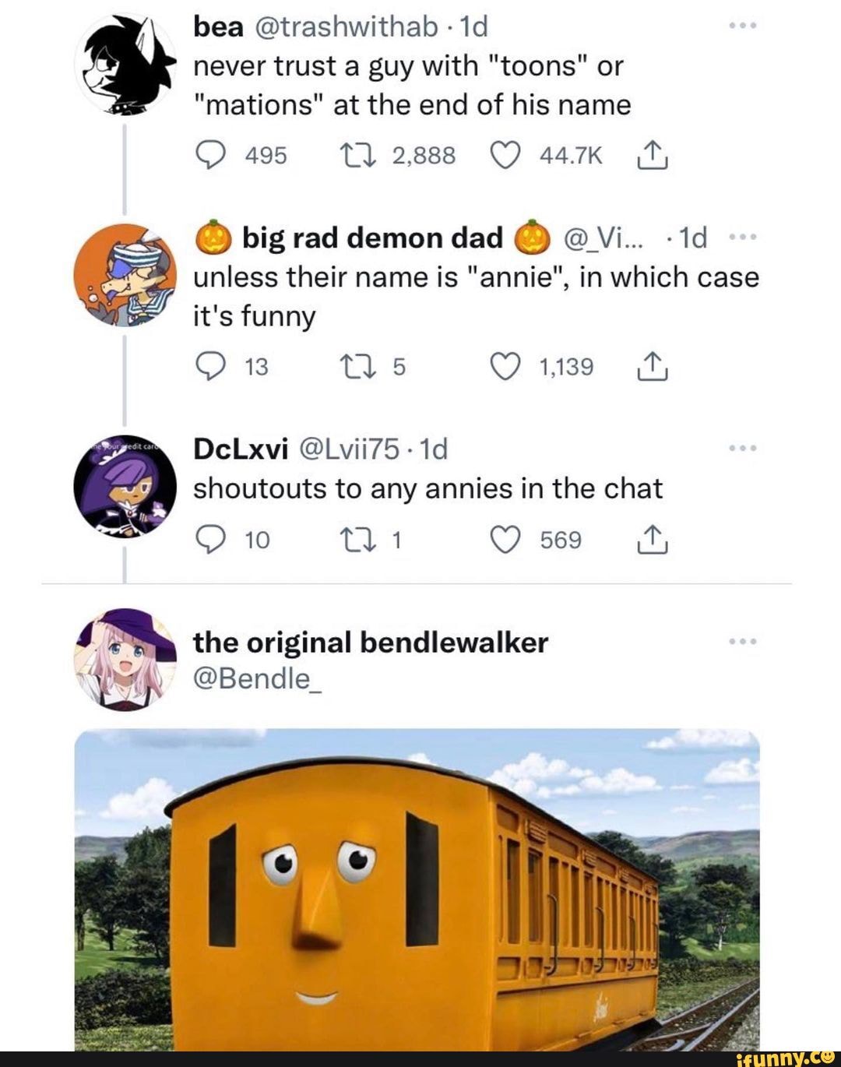Open more options on bendlewalker's tweet
Screen dimensions: 841x1067
[x=744, y=642]
